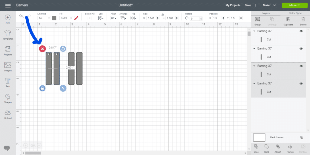Open the Images library

[8, 67]
